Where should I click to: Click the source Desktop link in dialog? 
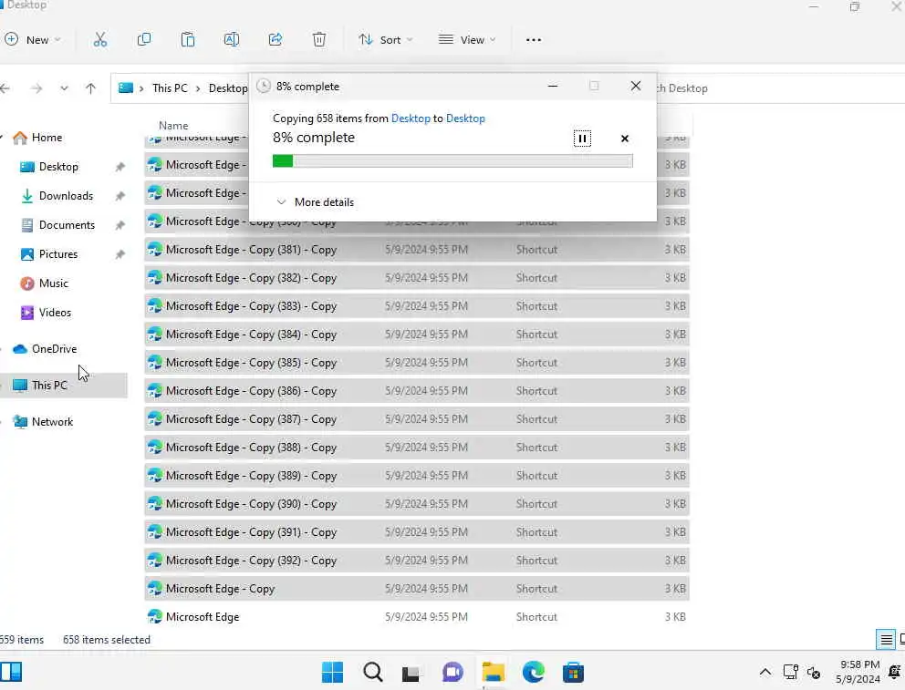click(x=411, y=118)
